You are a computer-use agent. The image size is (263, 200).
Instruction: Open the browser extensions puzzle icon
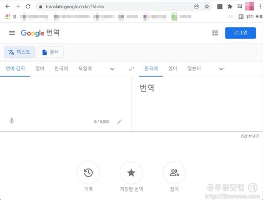click(230, 7)
